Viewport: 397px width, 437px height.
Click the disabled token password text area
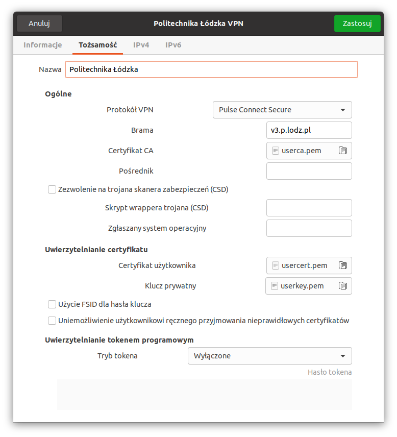point(205,394)
